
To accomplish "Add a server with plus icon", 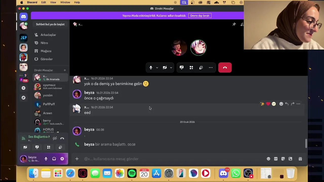I will pos(24,88).
